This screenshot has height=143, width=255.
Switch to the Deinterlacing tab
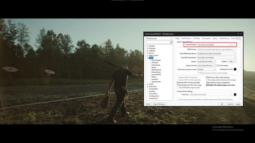click(x=224, y=39)
